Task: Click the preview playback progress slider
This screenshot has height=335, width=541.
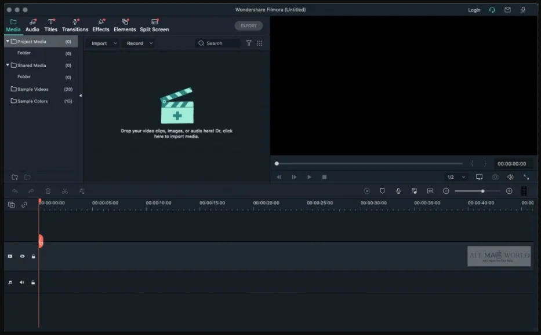Action: [x=369, y=164]
